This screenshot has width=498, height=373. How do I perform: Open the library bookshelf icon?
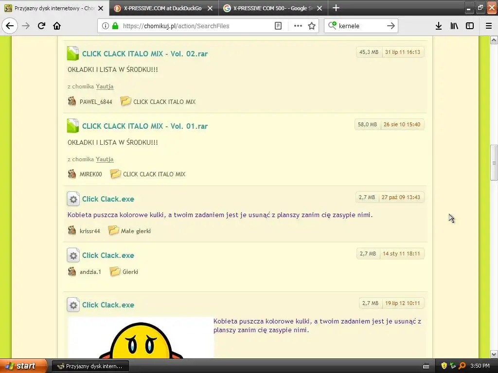coord(454,26)
